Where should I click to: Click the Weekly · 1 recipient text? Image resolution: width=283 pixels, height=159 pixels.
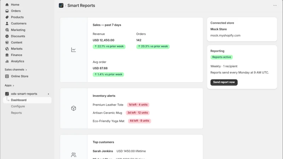tap(224, 66)
